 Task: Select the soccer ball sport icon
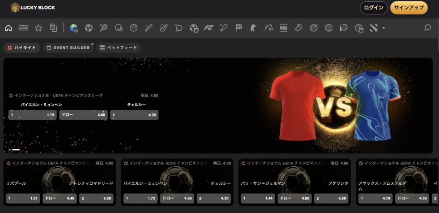point(89,28)
